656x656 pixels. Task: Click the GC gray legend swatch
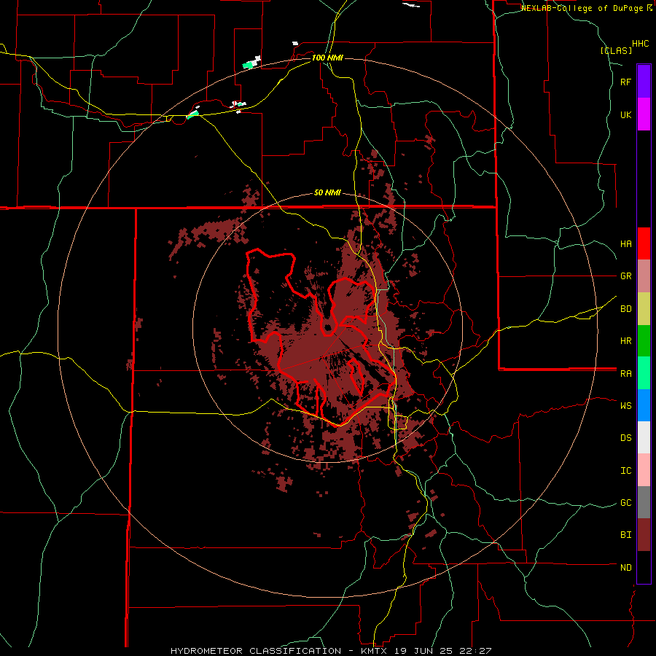[x=644, y=502]
